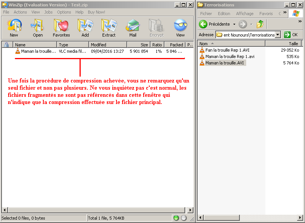Open the Affichage menu
This screenshot has height=223, width=305.
[x=245, y=14]
